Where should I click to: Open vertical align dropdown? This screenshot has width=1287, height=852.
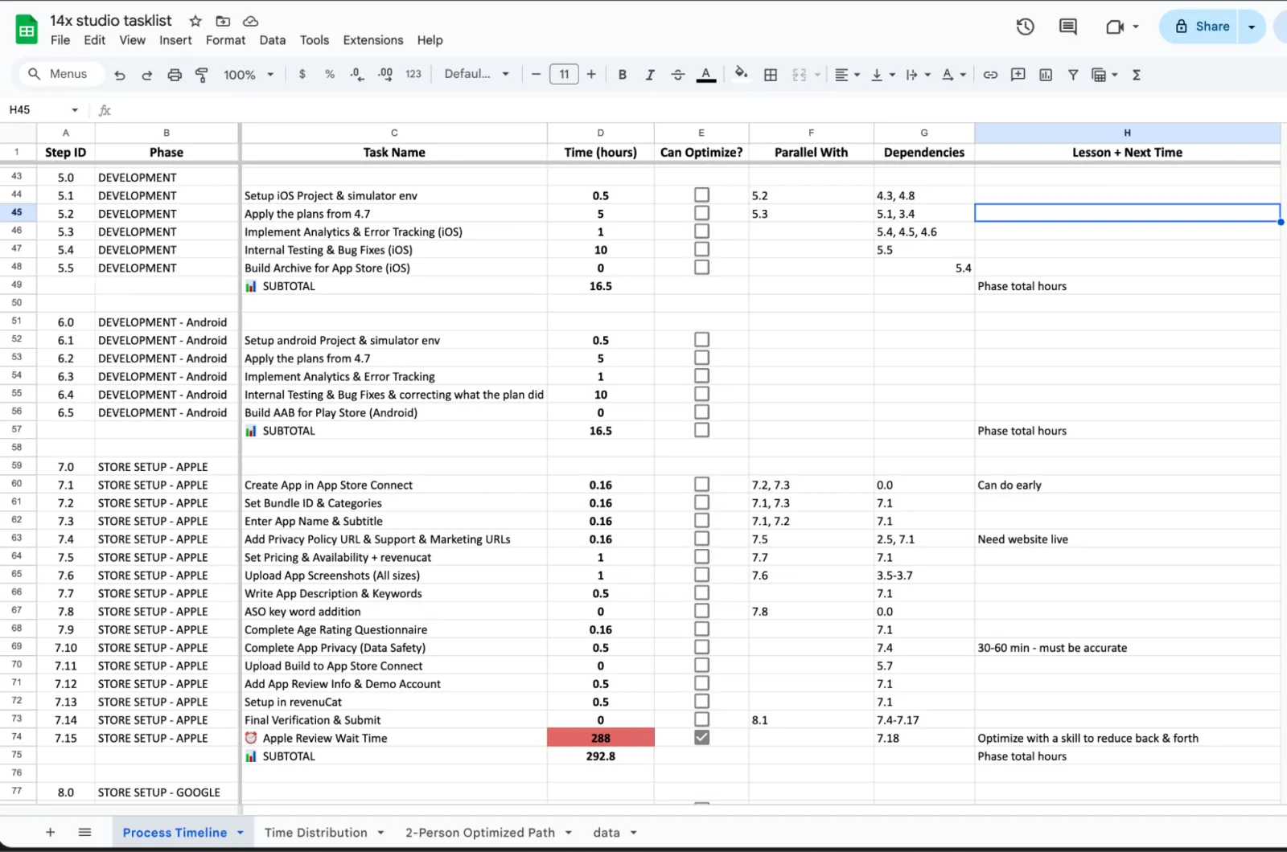pos(882,75)
